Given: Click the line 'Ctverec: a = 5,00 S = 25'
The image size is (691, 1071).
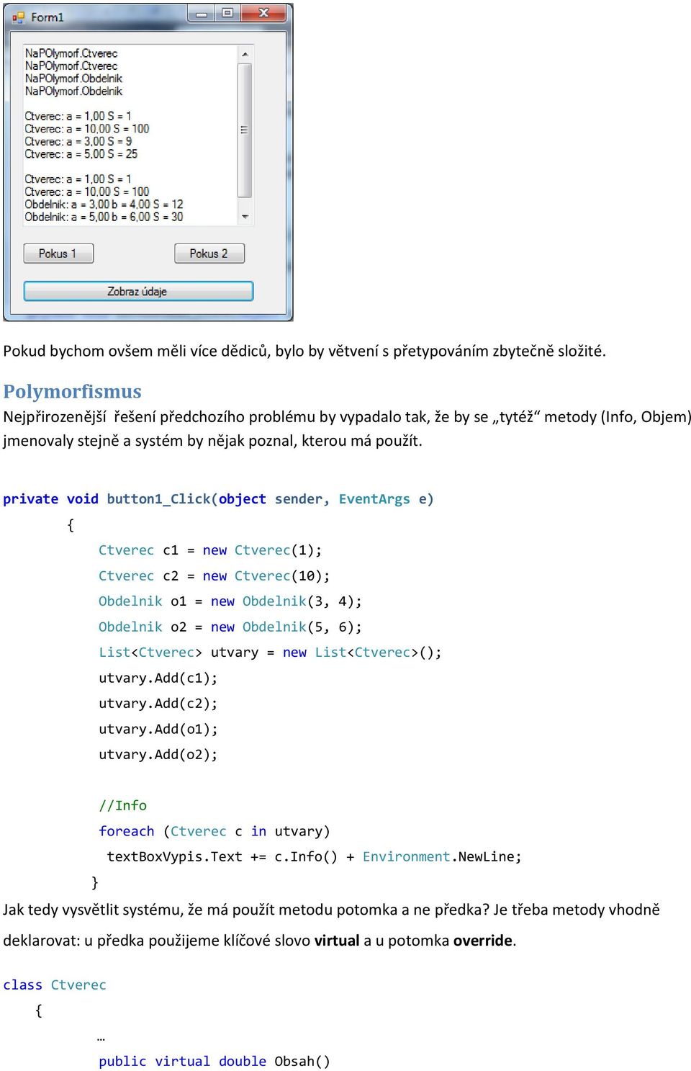Looking at the screenshot, I should (81, 154).
